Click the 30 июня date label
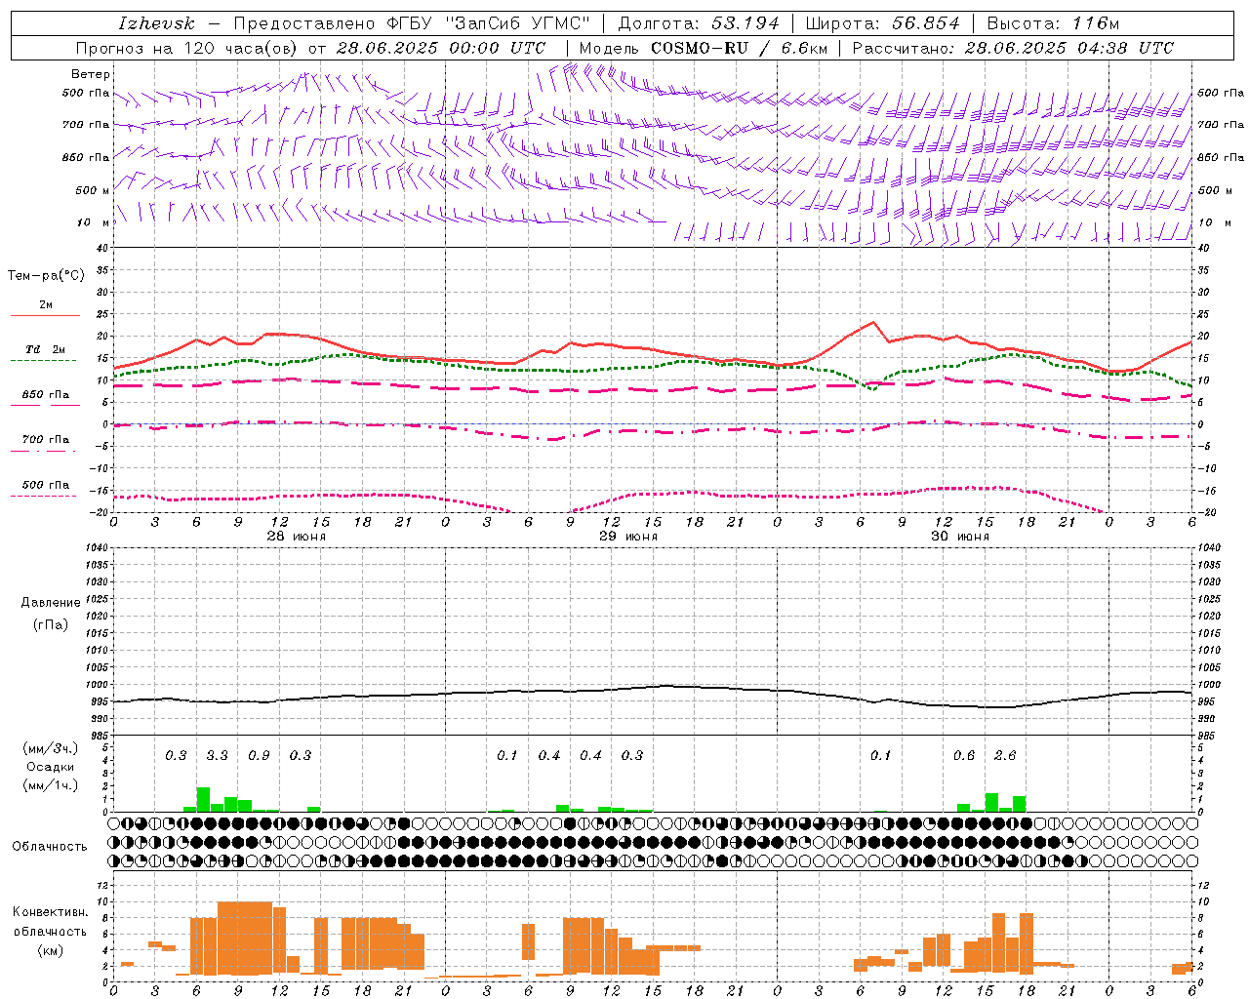 pos(960,537)
